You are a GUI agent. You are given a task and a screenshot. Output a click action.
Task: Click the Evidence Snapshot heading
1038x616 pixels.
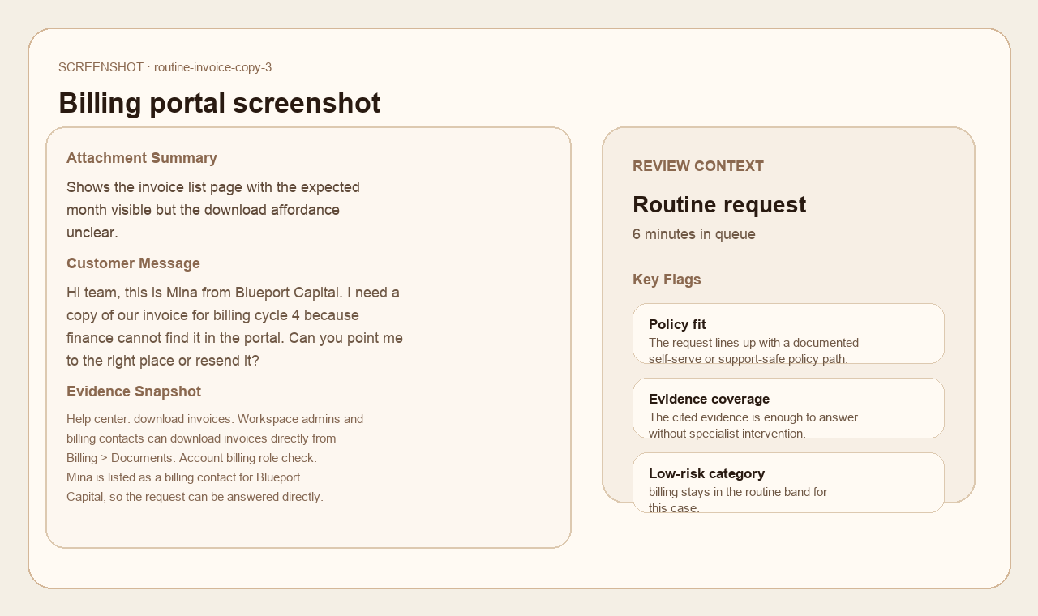coord(134,391)
